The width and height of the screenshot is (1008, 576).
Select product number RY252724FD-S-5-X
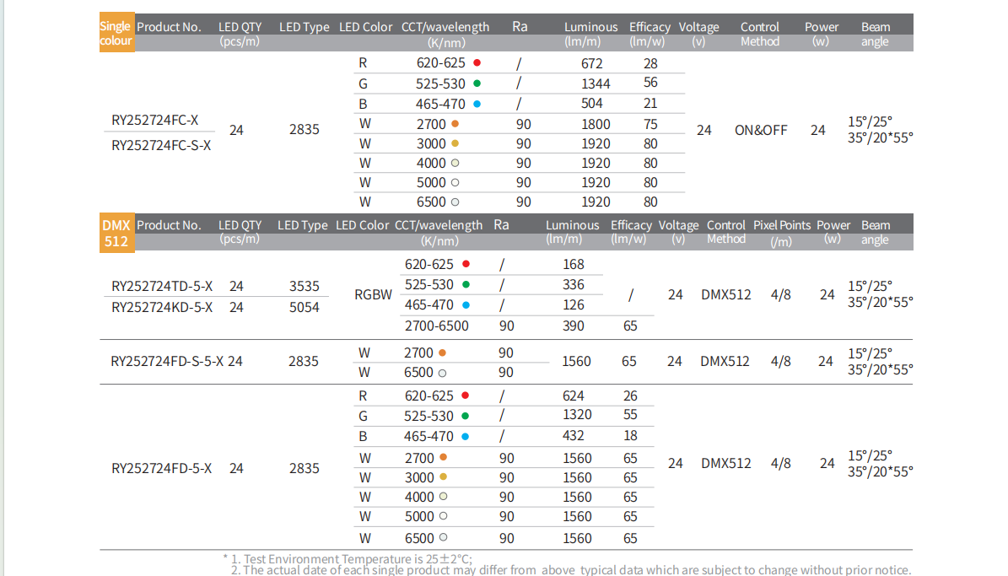(x=167, y=361)
